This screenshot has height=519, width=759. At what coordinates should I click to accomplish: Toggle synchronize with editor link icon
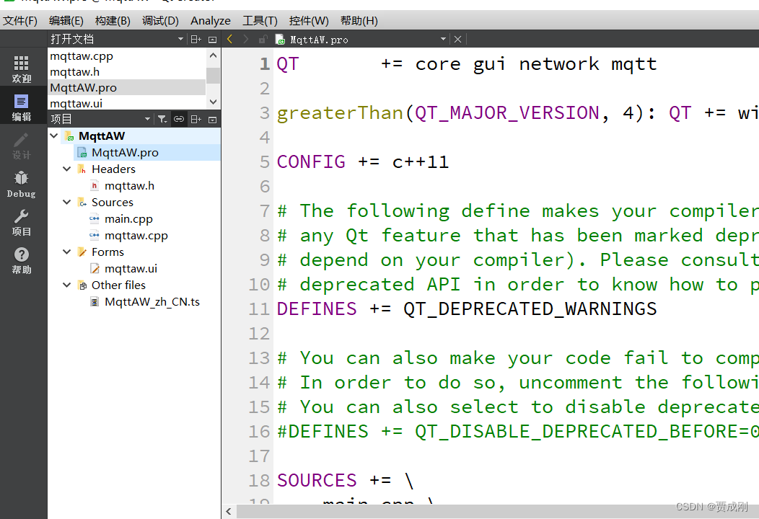179,119
